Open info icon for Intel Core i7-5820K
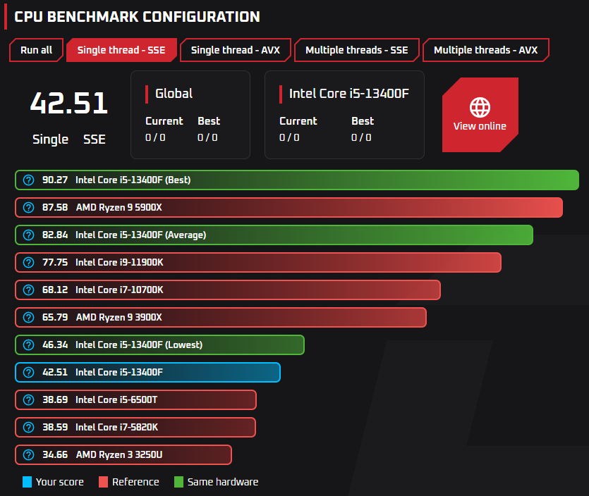Image resolution: width=589 pixels, height=496 pixels. 28,428
